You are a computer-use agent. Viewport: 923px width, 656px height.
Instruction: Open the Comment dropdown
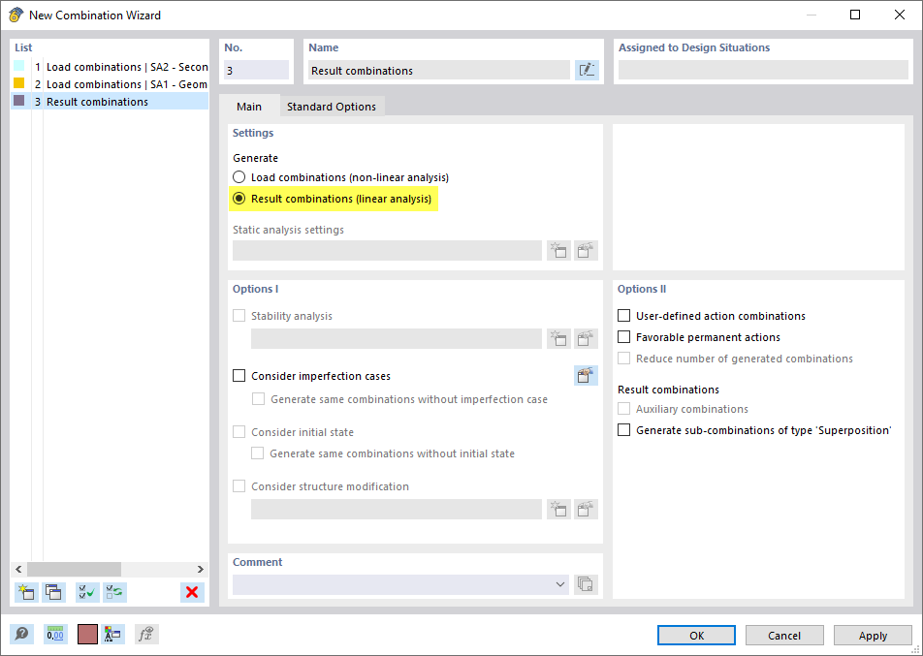click(x=560, y=584)
